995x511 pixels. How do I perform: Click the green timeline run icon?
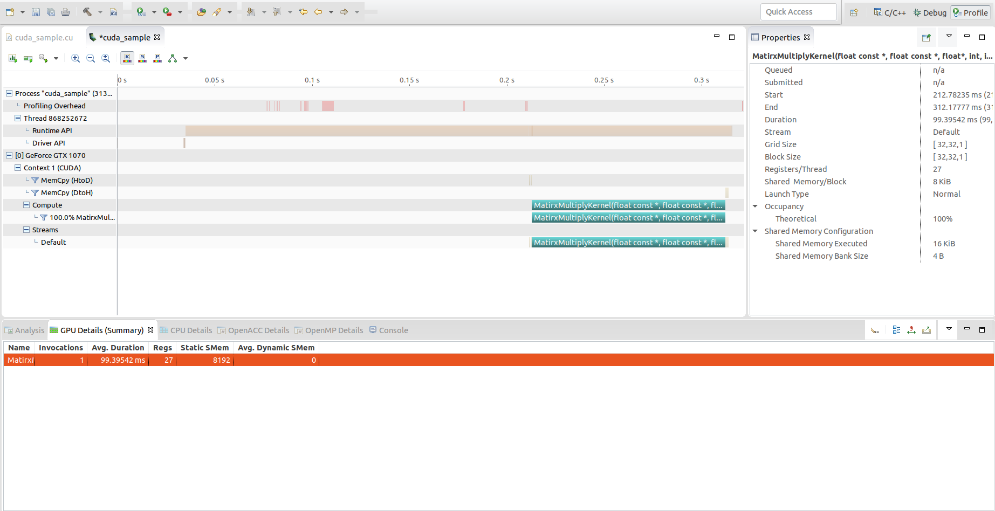[28, 58]
